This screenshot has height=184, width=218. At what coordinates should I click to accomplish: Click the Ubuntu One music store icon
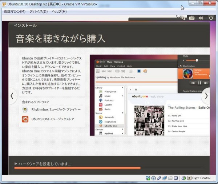(x=25, y=119)
